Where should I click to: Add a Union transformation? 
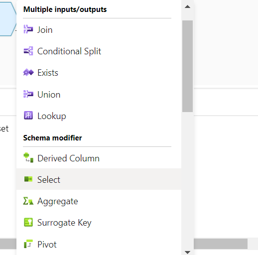99,94
